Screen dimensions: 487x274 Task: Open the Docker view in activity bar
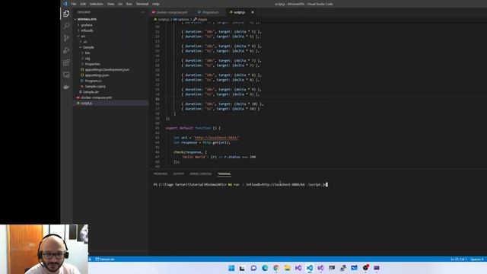(x=66, y=87)
